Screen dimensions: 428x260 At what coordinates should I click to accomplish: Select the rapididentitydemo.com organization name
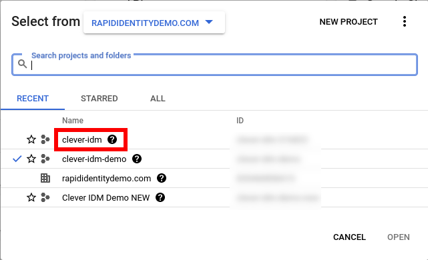point(106,178)
